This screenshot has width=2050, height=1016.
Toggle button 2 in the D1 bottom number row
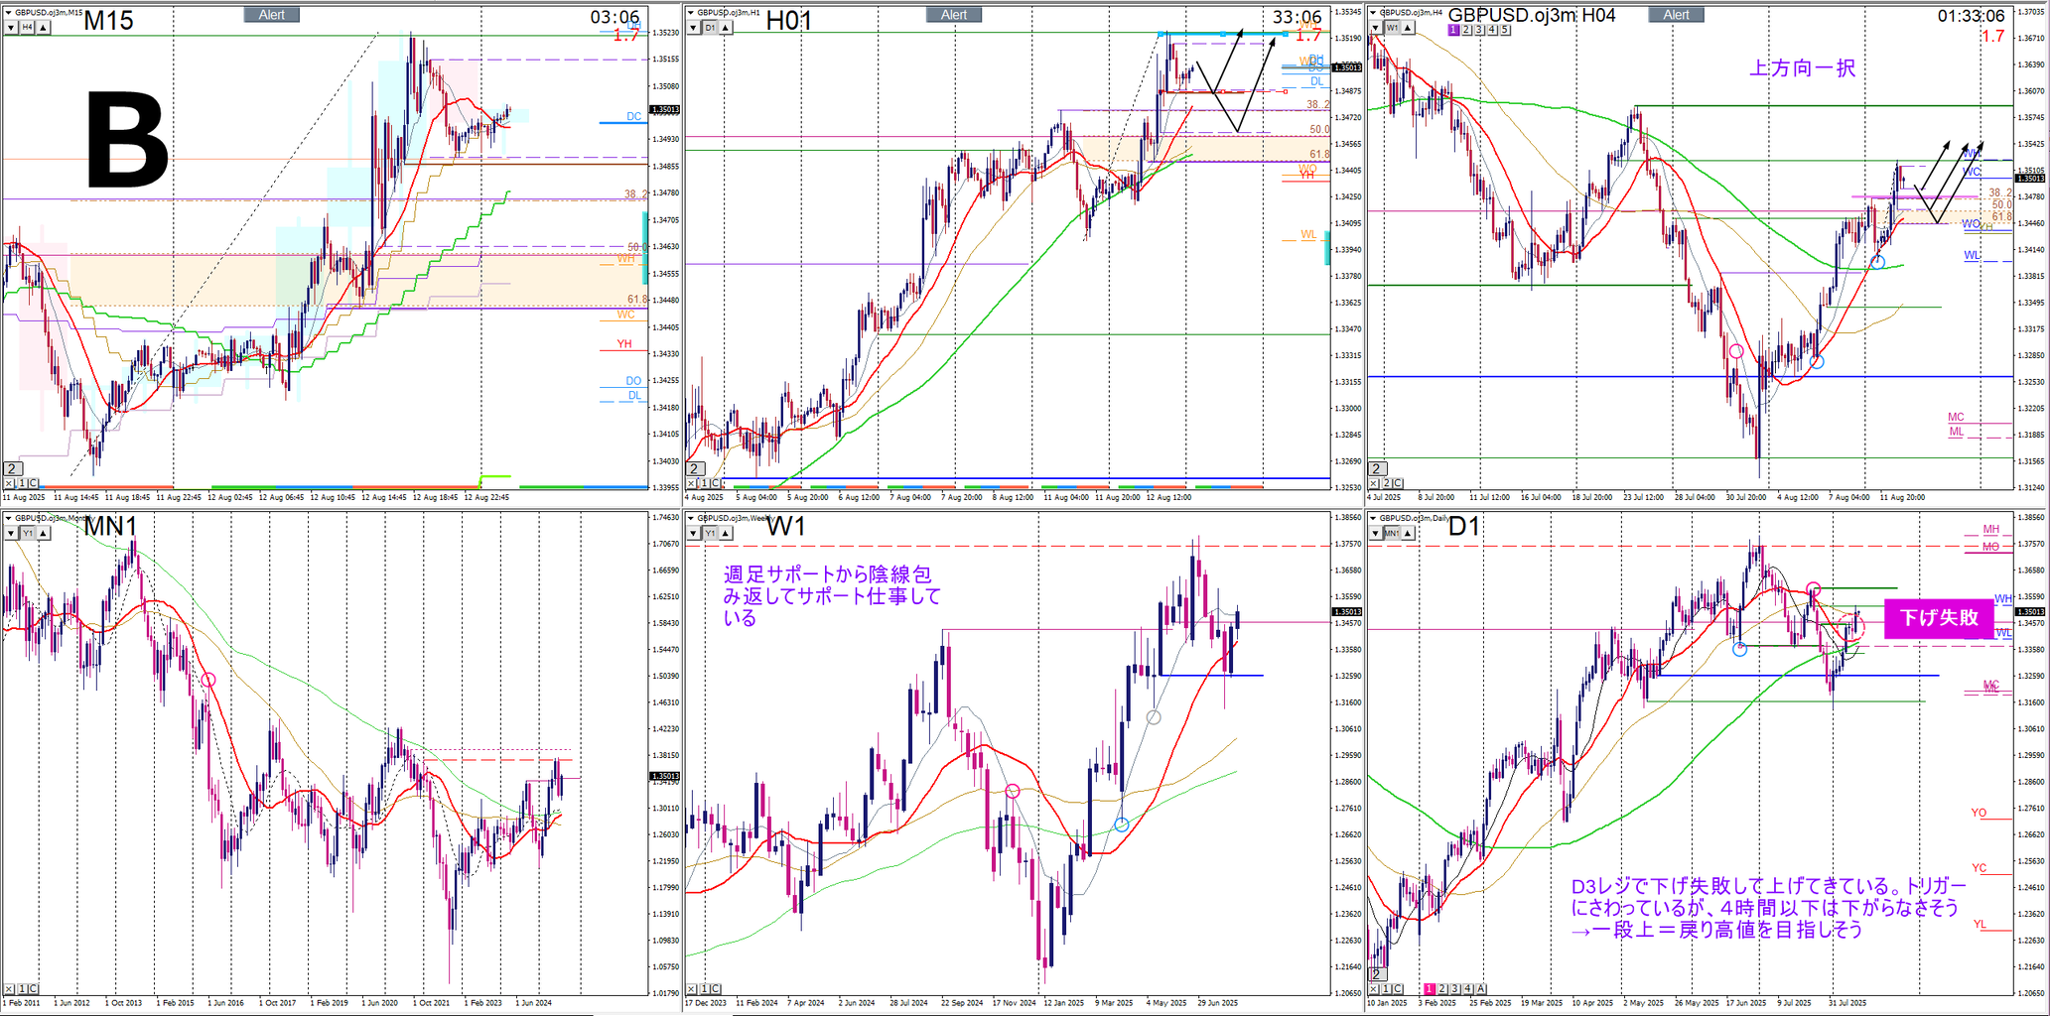[1442, 989]
